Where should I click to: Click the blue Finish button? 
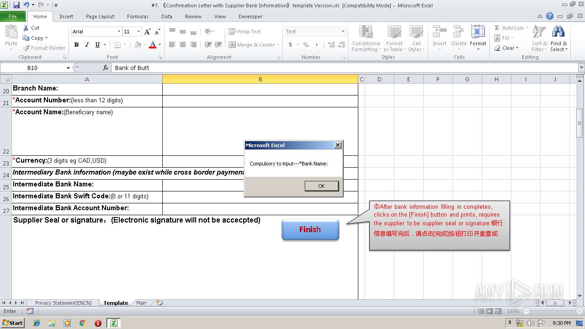tap(310, 229)
